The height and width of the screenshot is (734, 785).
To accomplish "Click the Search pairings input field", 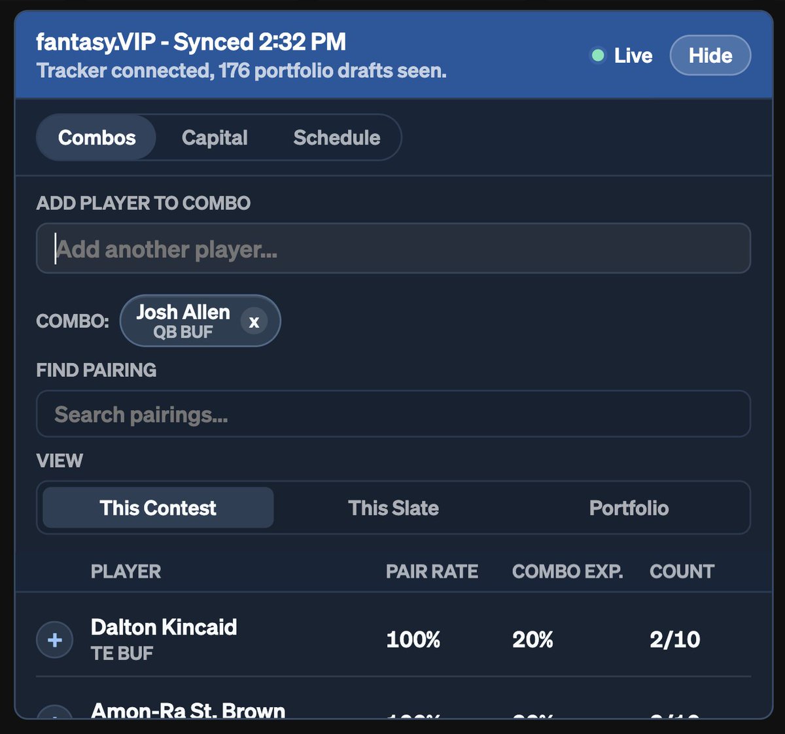I will [393, 414].
